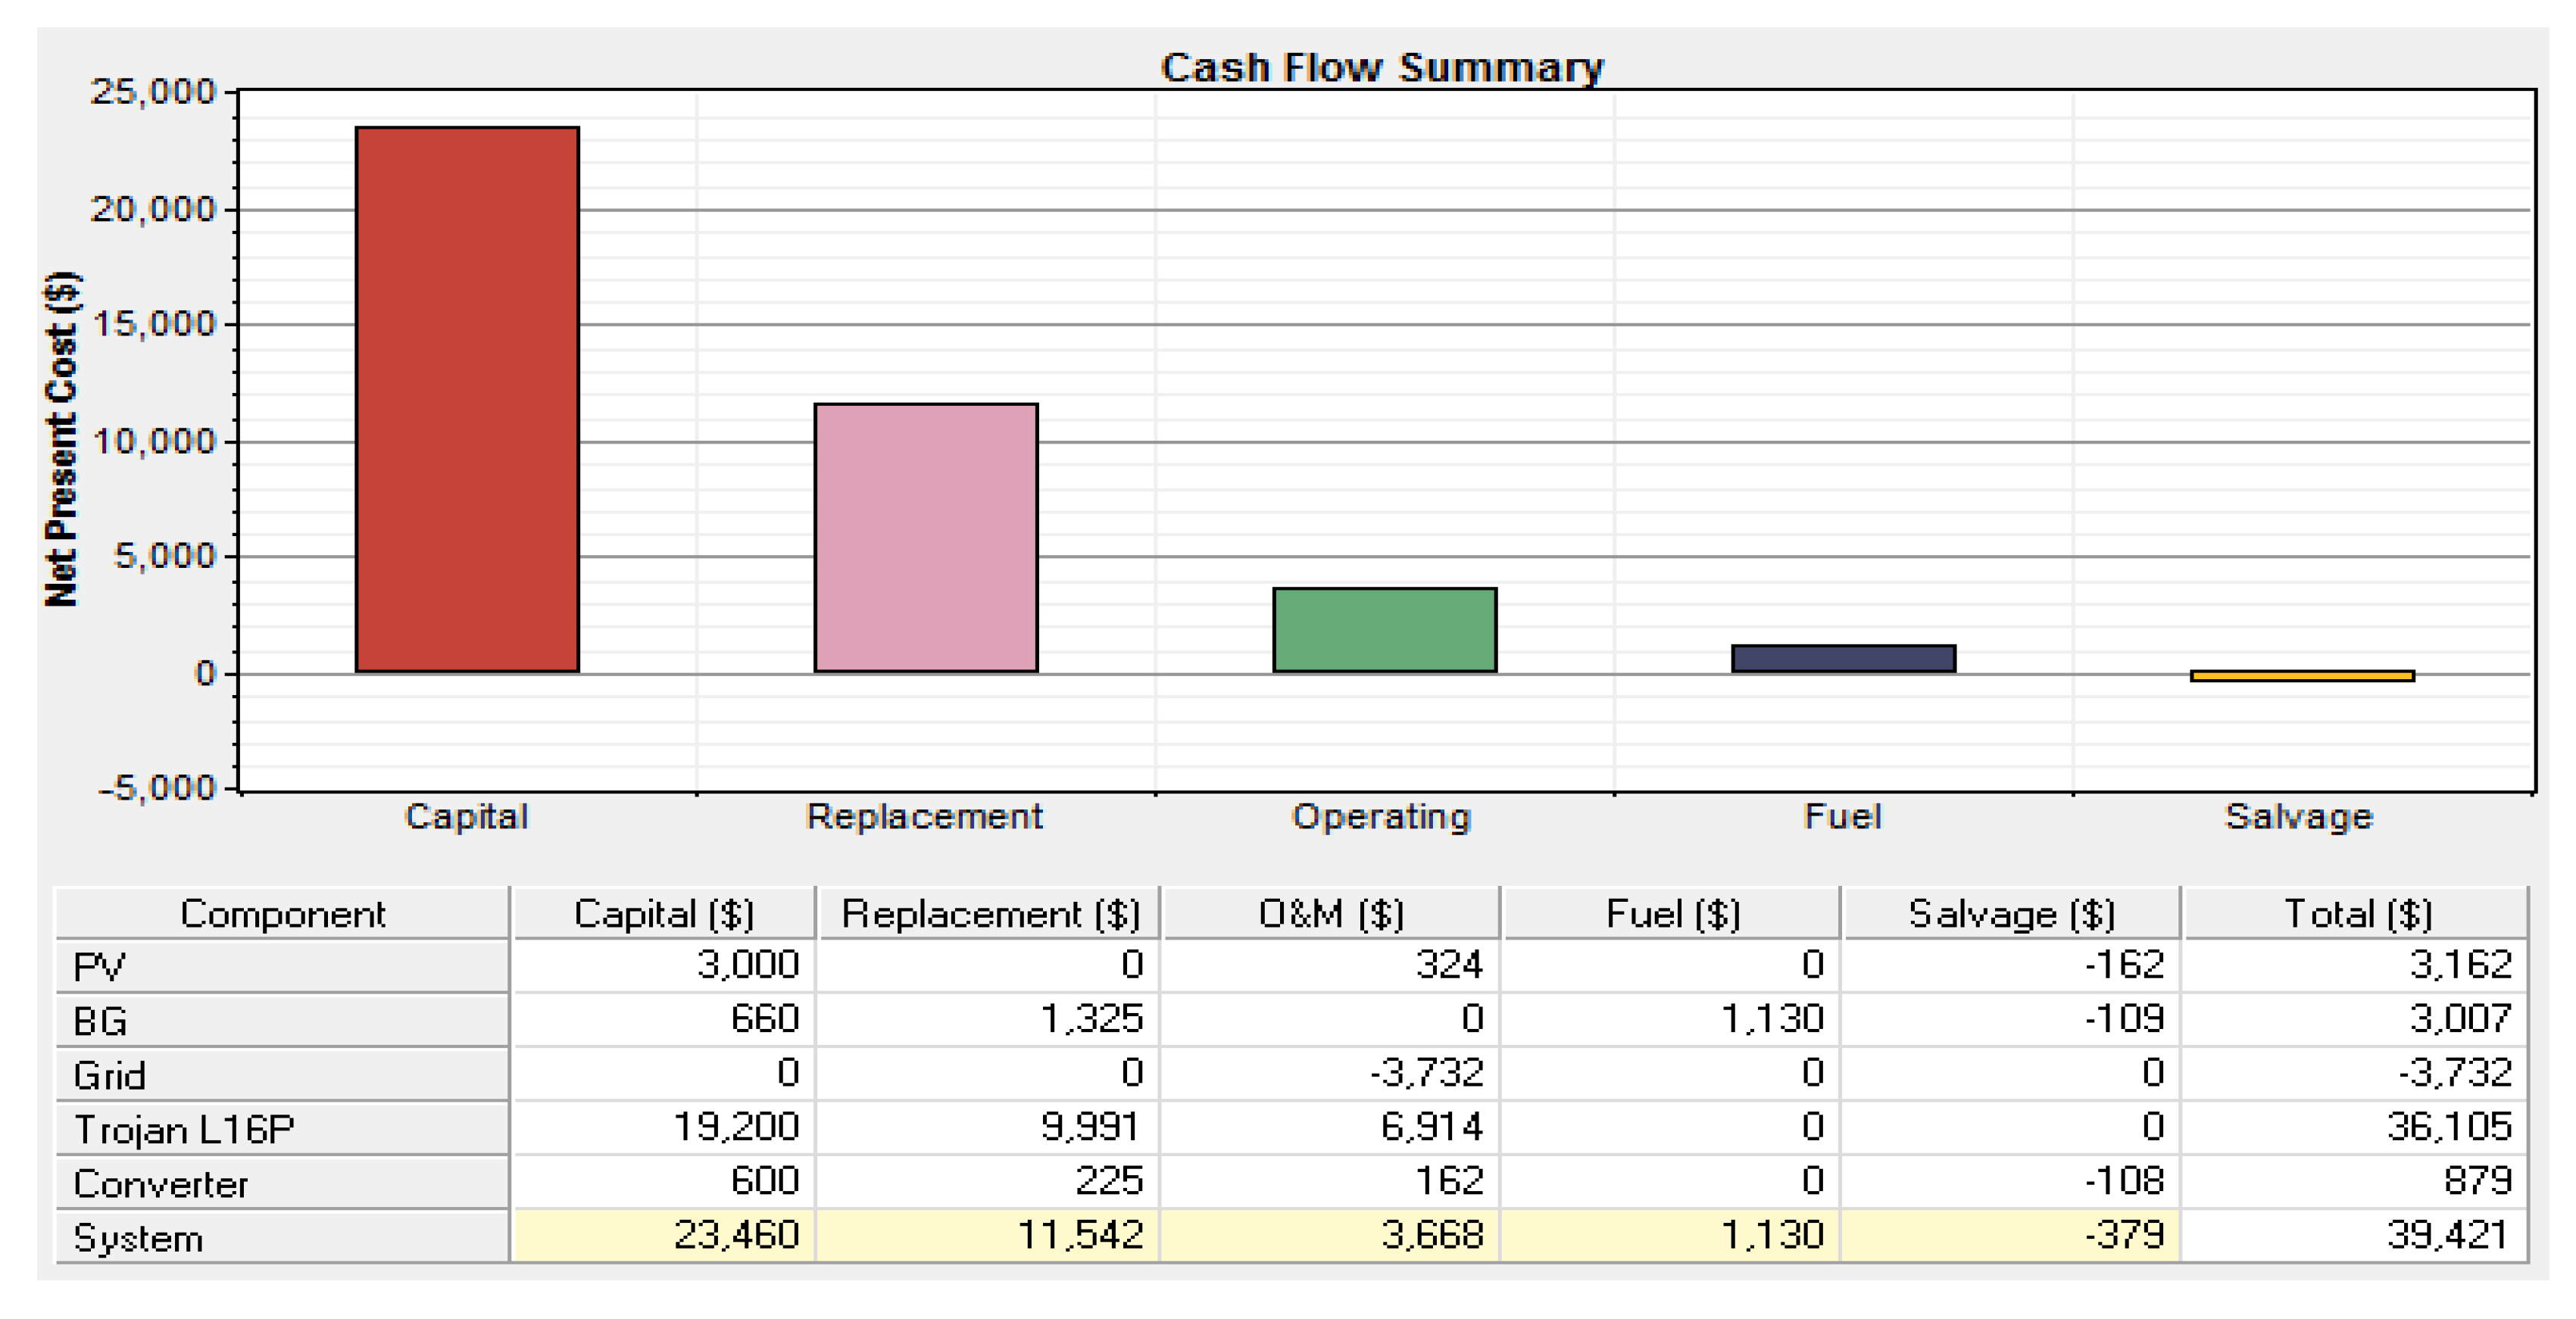
Task: Select the Trojan L16P row
Action: point(282,1129)
